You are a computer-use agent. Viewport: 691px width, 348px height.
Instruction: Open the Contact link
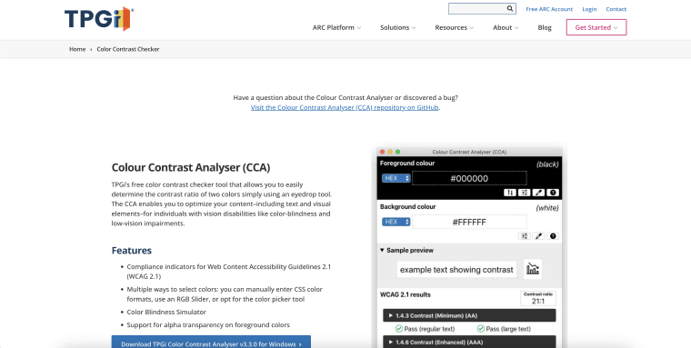[616, 9]
